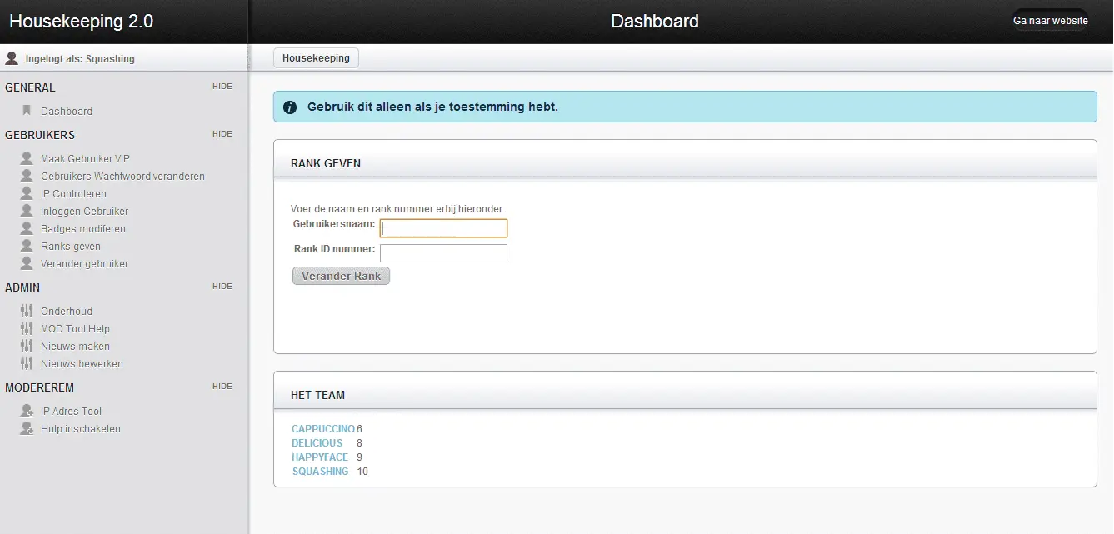Click the user icon beside Inloggen Gebruiker
Viewport: 1114px width, 534px height.
coord(27,211)
